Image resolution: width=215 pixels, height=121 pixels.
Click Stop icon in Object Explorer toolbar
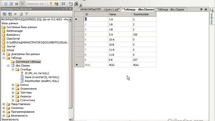15,14
